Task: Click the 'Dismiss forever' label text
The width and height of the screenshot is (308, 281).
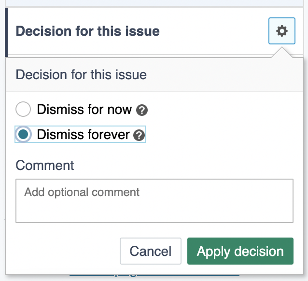Action: tap(83, 135)
